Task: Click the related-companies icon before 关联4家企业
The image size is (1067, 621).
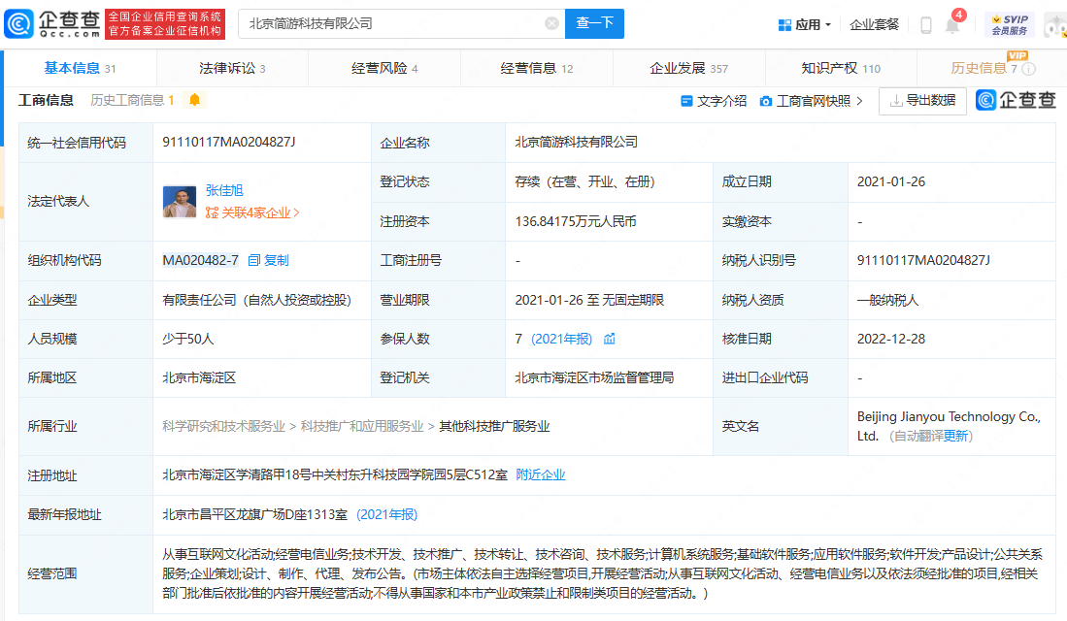Action: pos(212,212)
